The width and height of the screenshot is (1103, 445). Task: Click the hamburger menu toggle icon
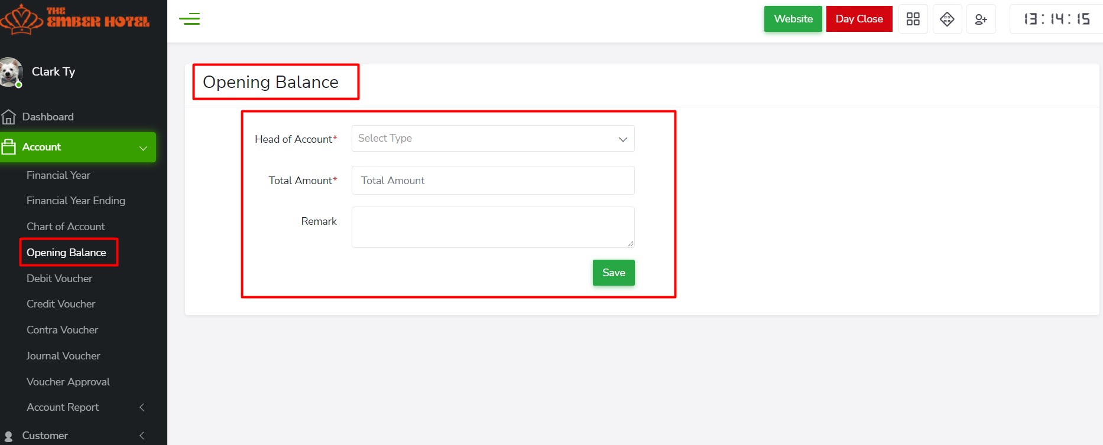[x=190, y=19]
